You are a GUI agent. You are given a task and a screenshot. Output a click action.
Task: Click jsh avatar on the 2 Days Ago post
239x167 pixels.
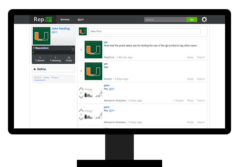[94, 71]
